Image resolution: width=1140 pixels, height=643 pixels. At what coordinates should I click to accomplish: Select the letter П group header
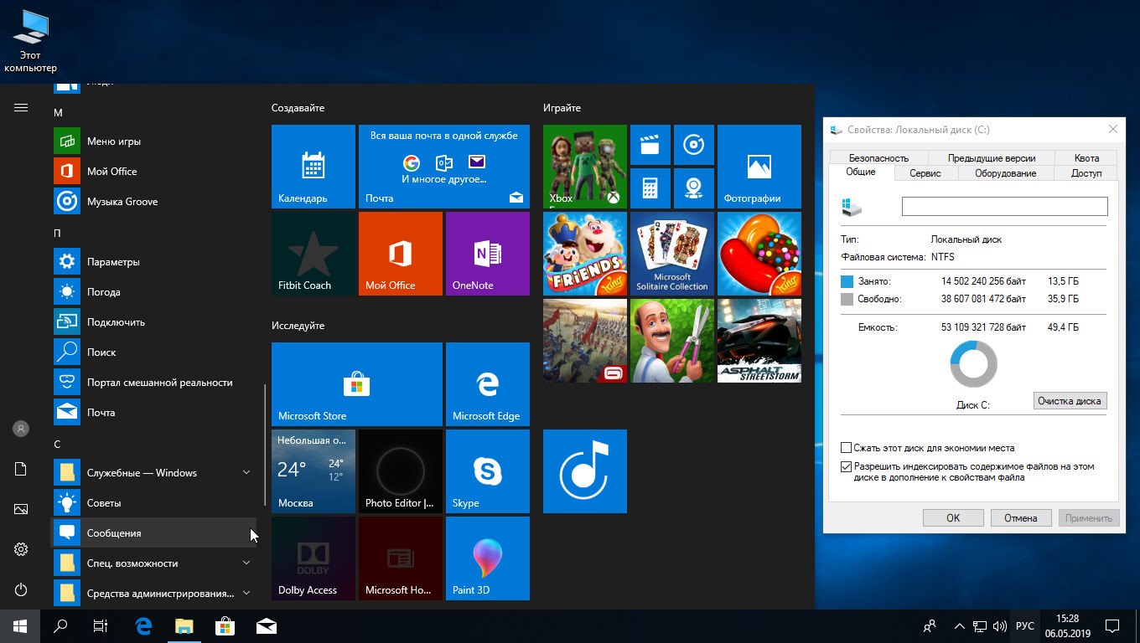[x=58, y=233]
